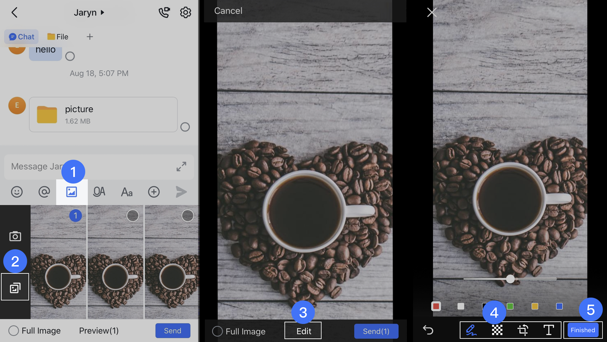607x342 pixels.
Task: Choose the red color swatch
Action: pyautogui.click(x=436, y=307)
